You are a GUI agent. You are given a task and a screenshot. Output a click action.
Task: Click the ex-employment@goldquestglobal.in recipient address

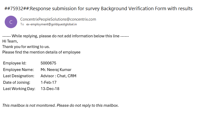tap(52, 24)
